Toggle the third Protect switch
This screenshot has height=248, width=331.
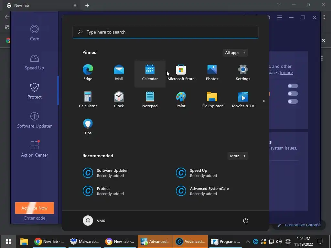(x=293, y=101)
